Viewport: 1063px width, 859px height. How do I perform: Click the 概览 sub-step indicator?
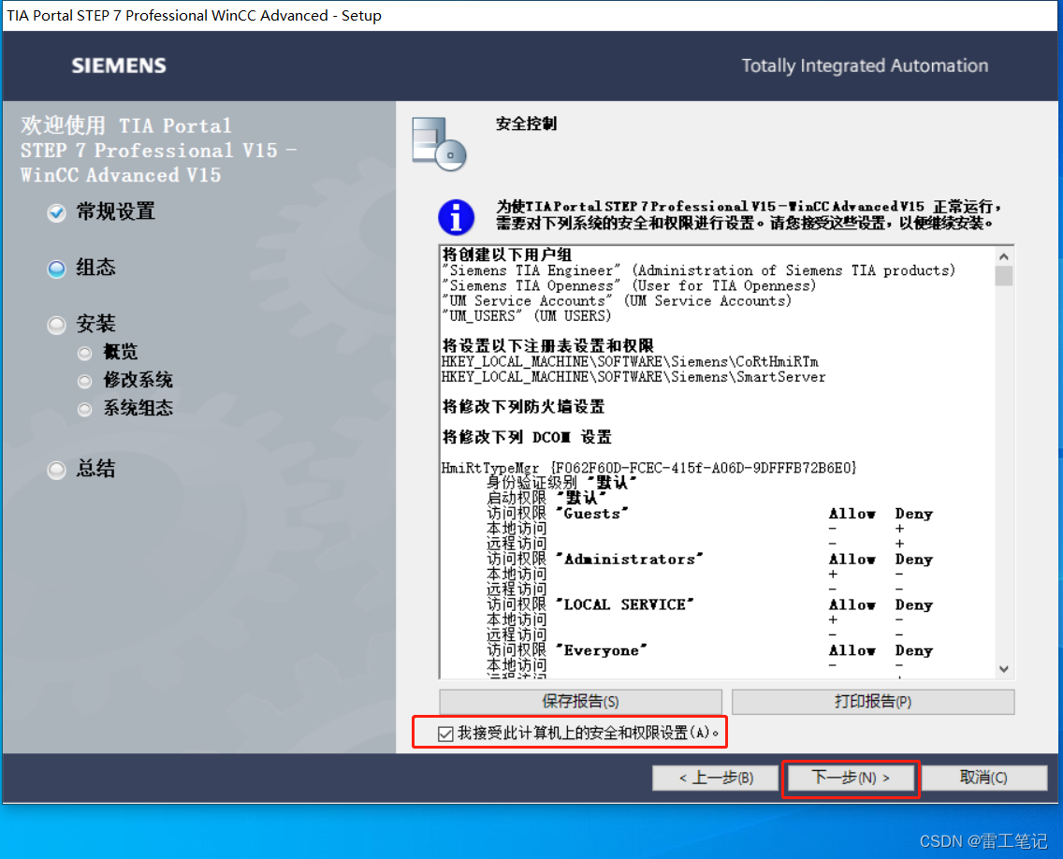[85, 353]
